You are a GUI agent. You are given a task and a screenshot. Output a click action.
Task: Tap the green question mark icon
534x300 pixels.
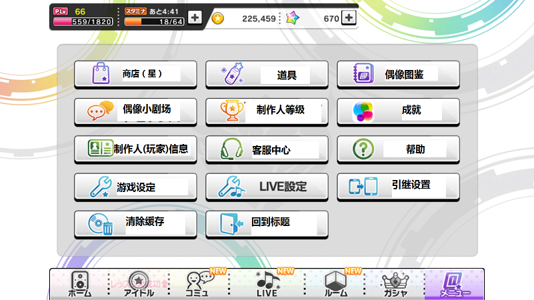(363, 149)
